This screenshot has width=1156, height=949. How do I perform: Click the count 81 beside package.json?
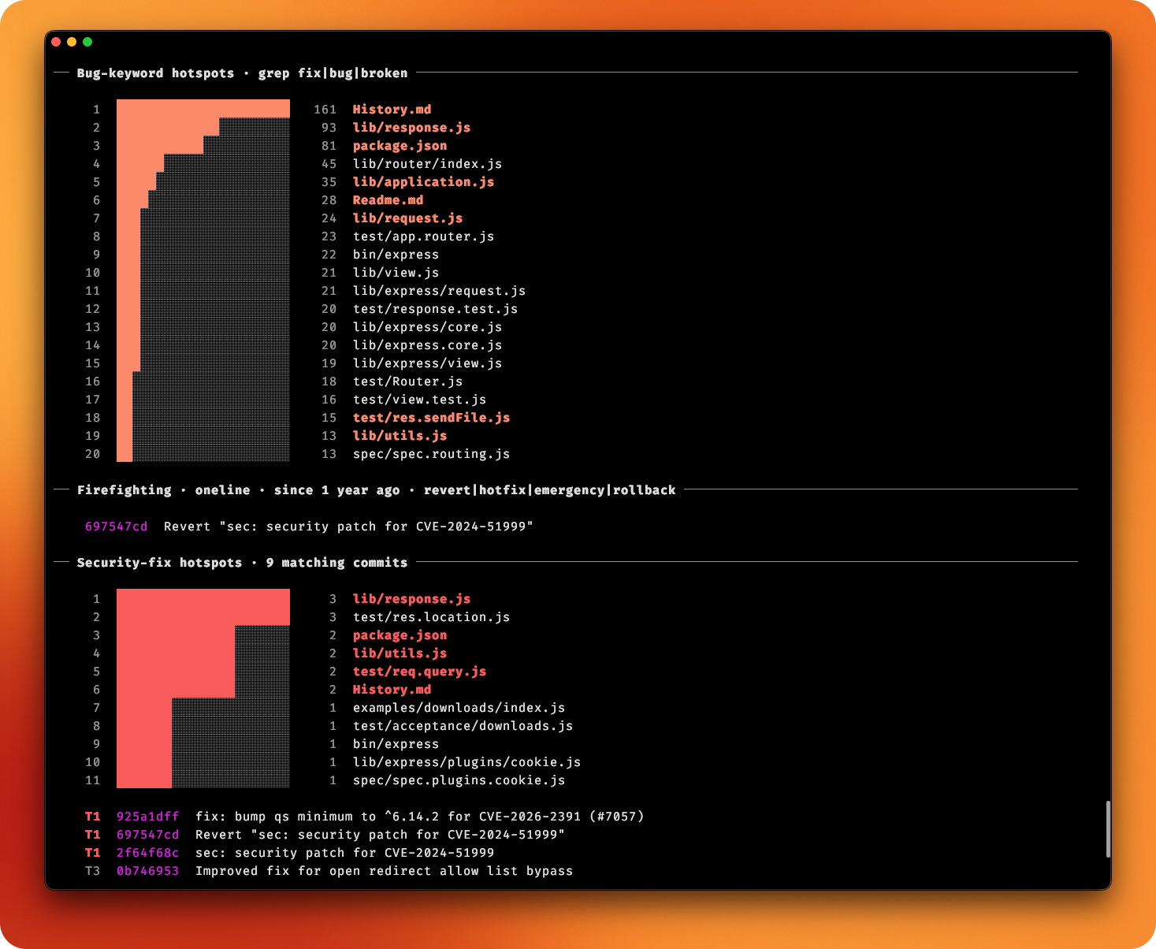tap(329, 146)
